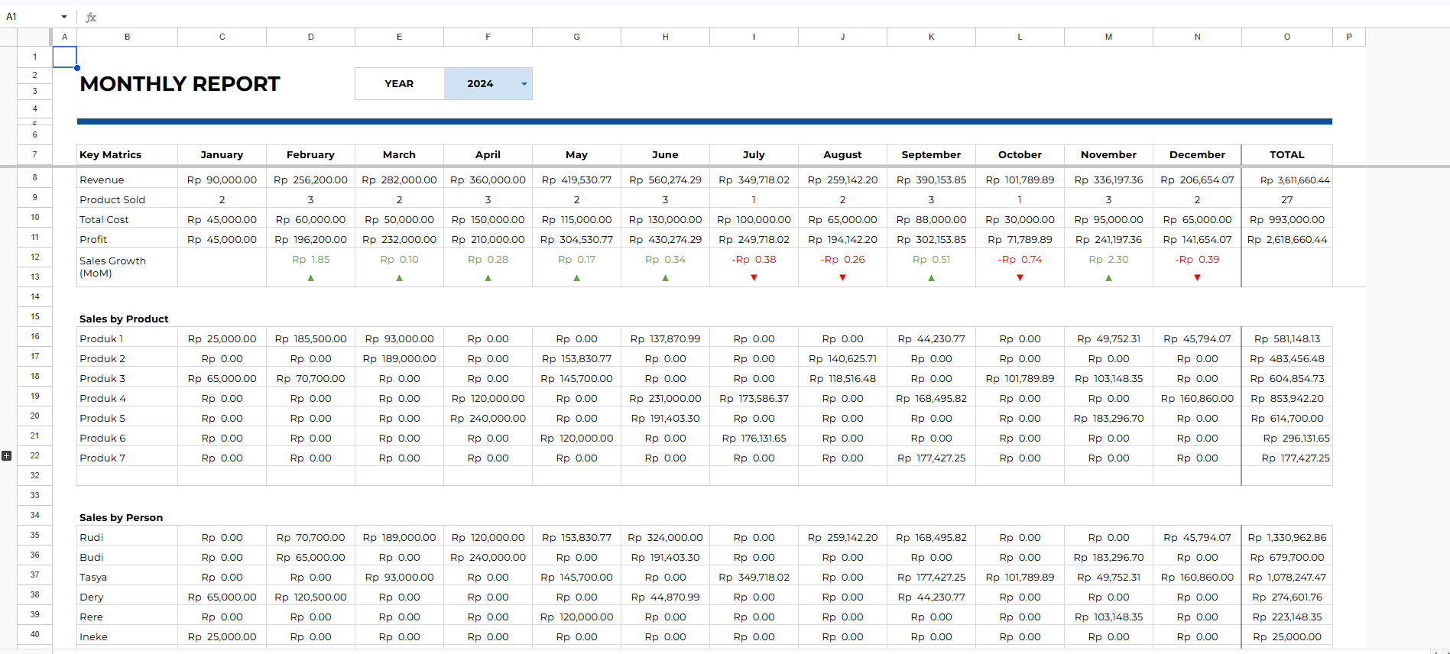This screenshot has width=1450, height=654.
Task: Select column F header
Action: point(488,37)
